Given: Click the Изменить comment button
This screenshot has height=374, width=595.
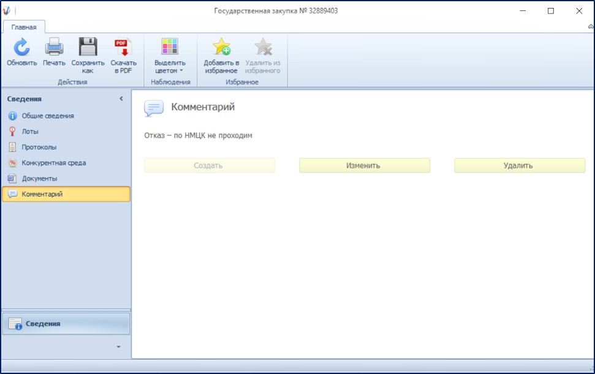Looking at the screenshot, I should point(365,166).
